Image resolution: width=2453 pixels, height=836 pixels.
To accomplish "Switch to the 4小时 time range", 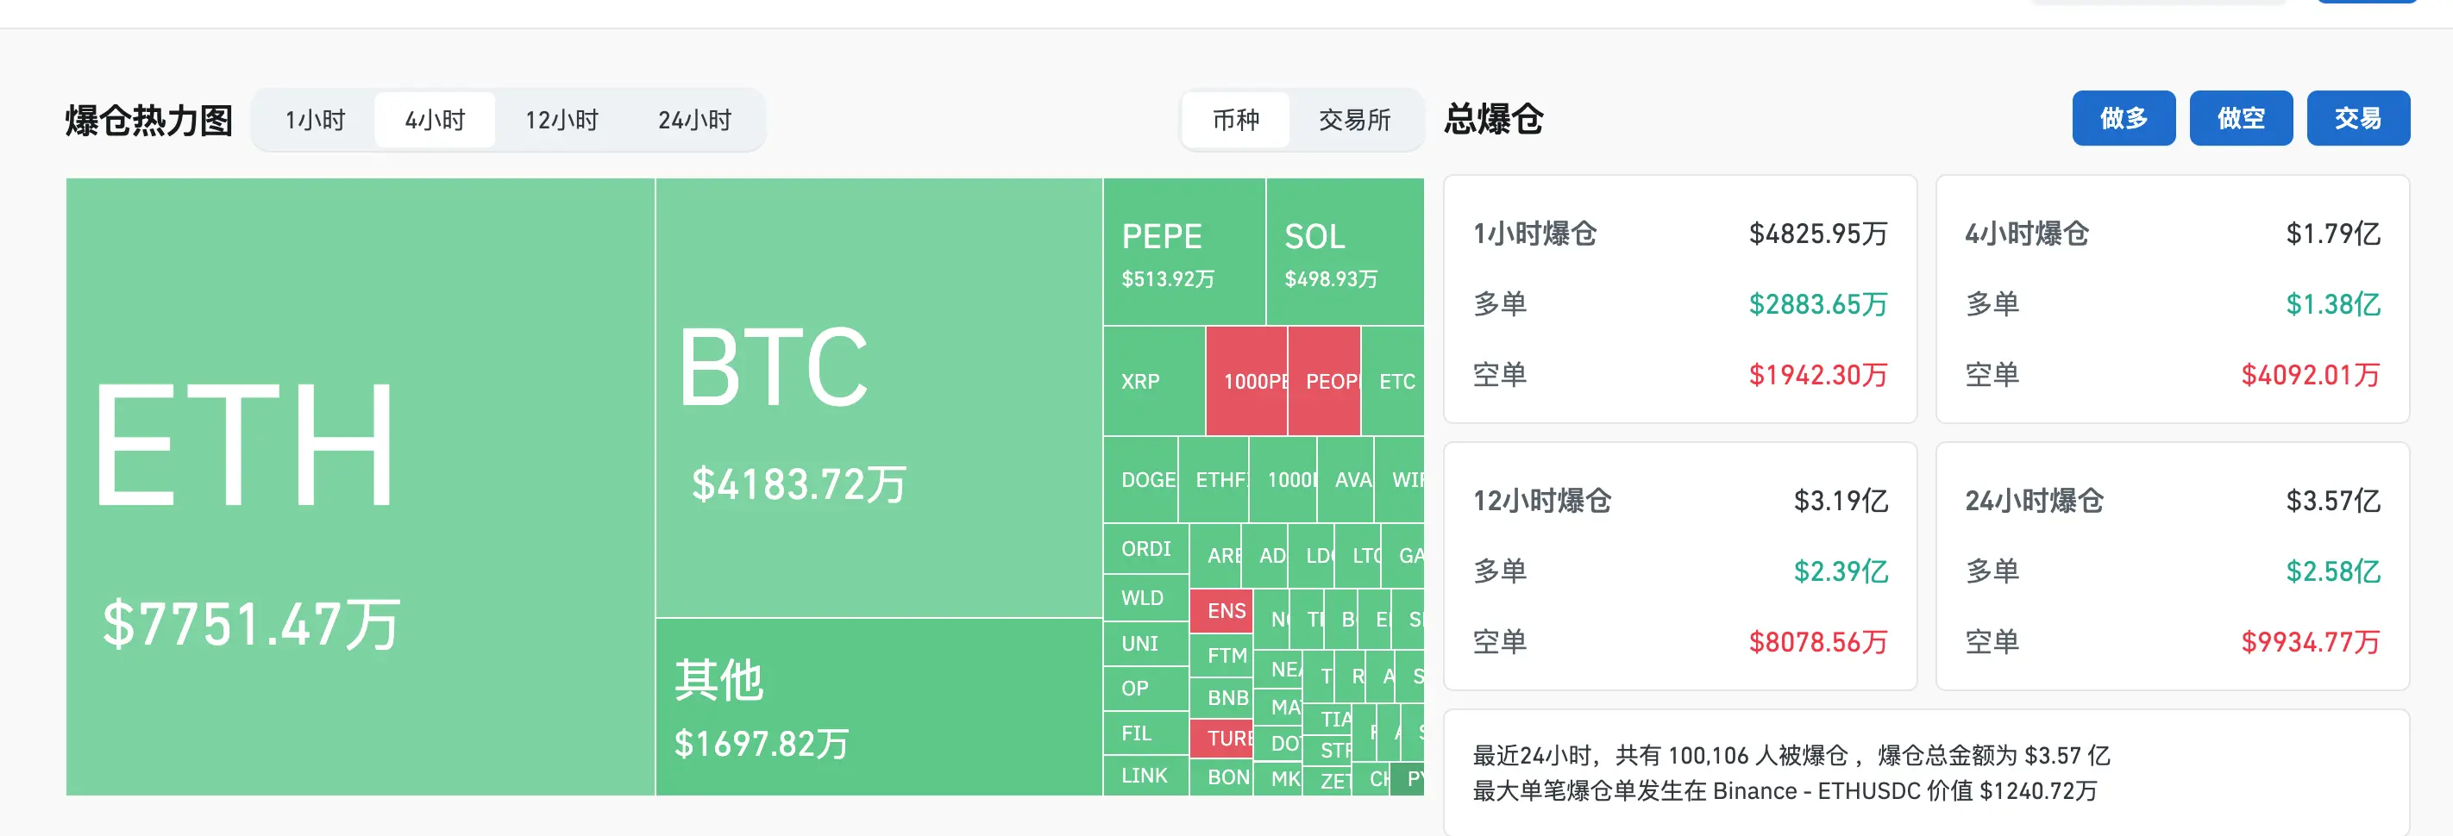I will pyautogui.click(x=436, y=120).
